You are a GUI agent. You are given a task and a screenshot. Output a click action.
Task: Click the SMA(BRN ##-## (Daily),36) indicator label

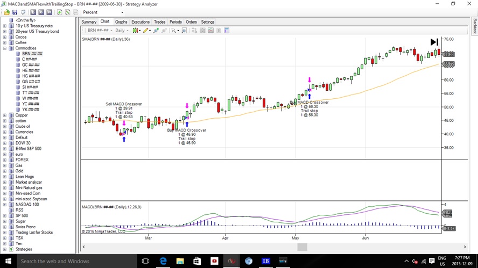[106, 39]
